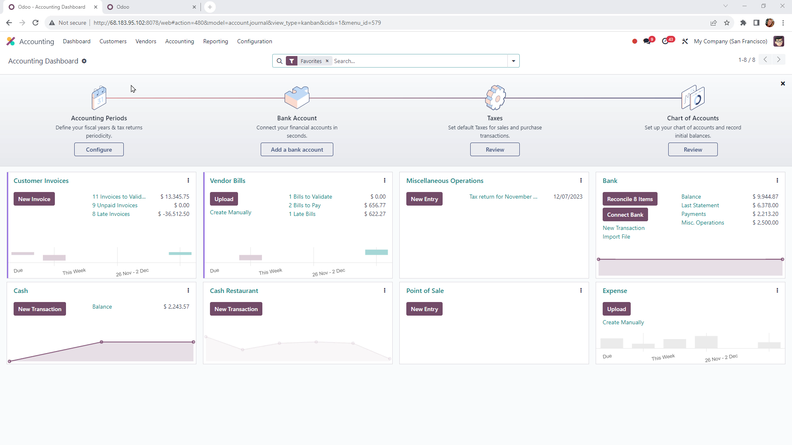Open the Vendors menu

point(146,41)
